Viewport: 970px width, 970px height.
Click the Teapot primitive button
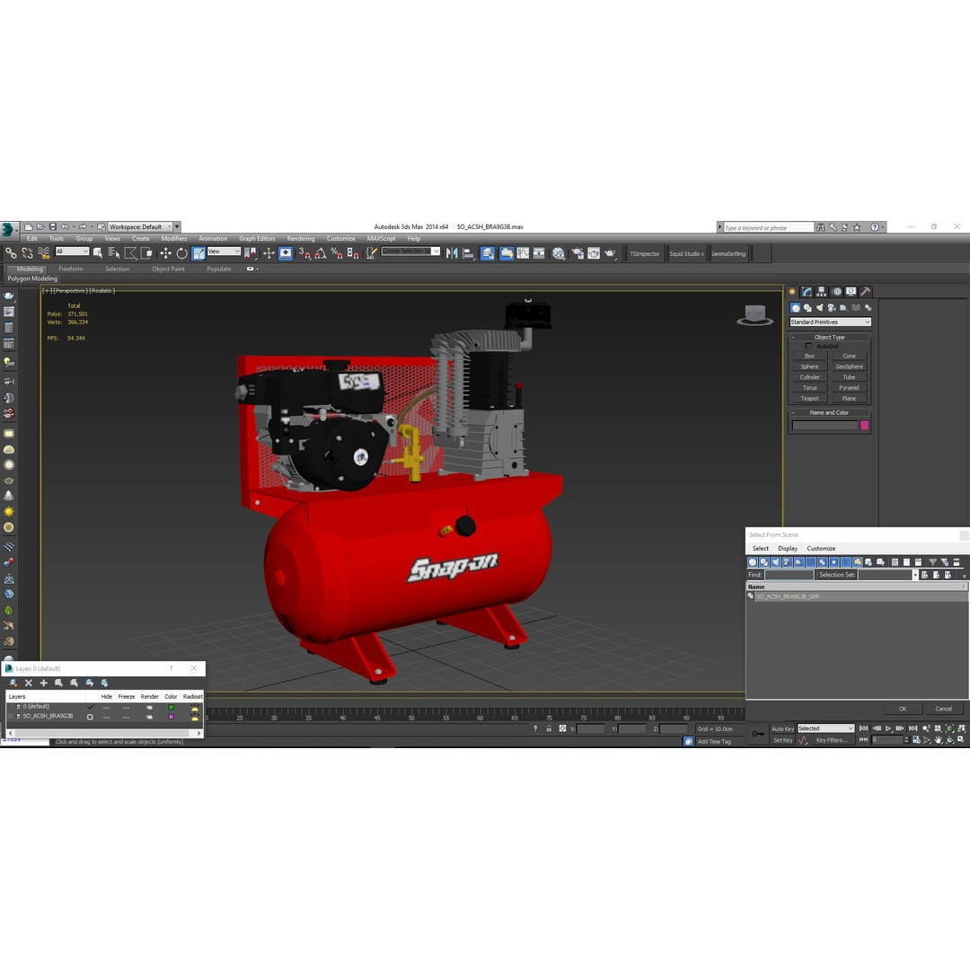(x=809, y=399)
